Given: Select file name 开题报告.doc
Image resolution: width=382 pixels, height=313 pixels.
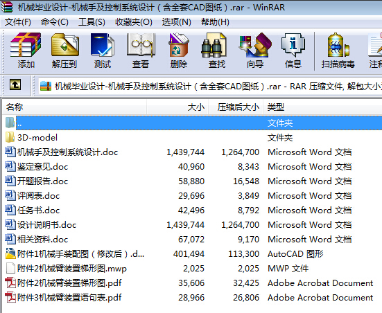Looking at the screenshot, I should point(42,181).
